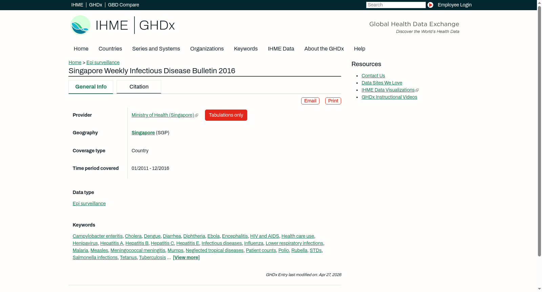Screen dimensions: 542x292
Task: Open the Rubella keyword link
Action: pos(299,251)
